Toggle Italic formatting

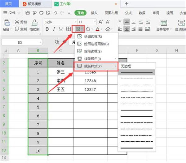click(x=54, y=29)
